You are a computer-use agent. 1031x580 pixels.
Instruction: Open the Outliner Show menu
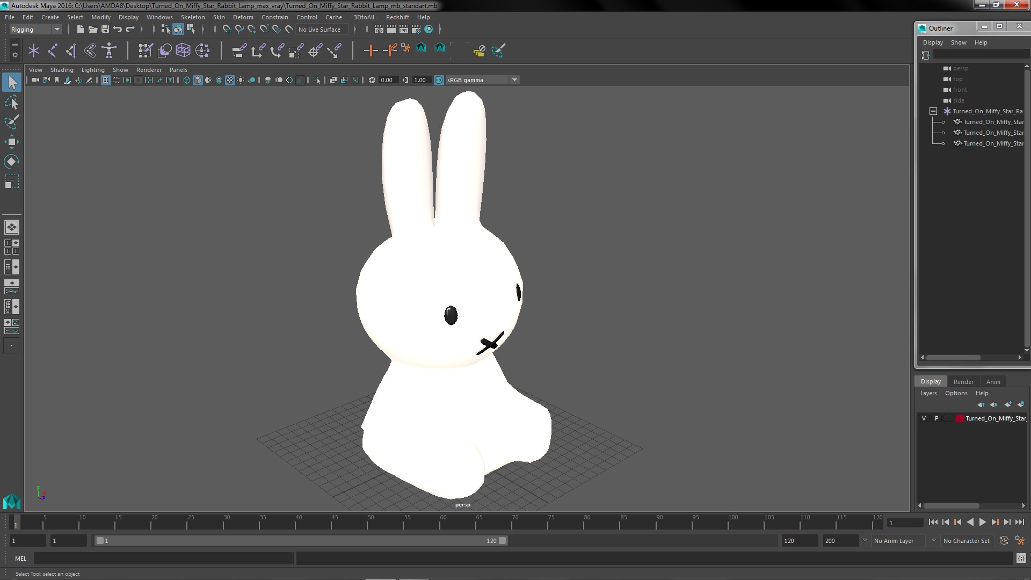(959, 42)
